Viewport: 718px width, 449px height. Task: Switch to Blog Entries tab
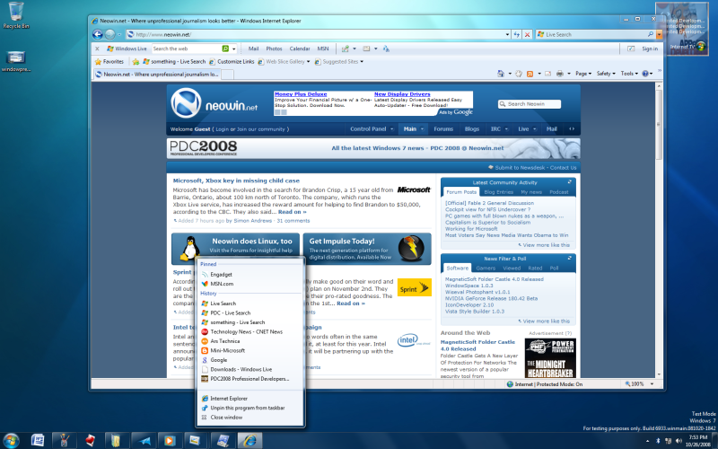click(498, 192)
